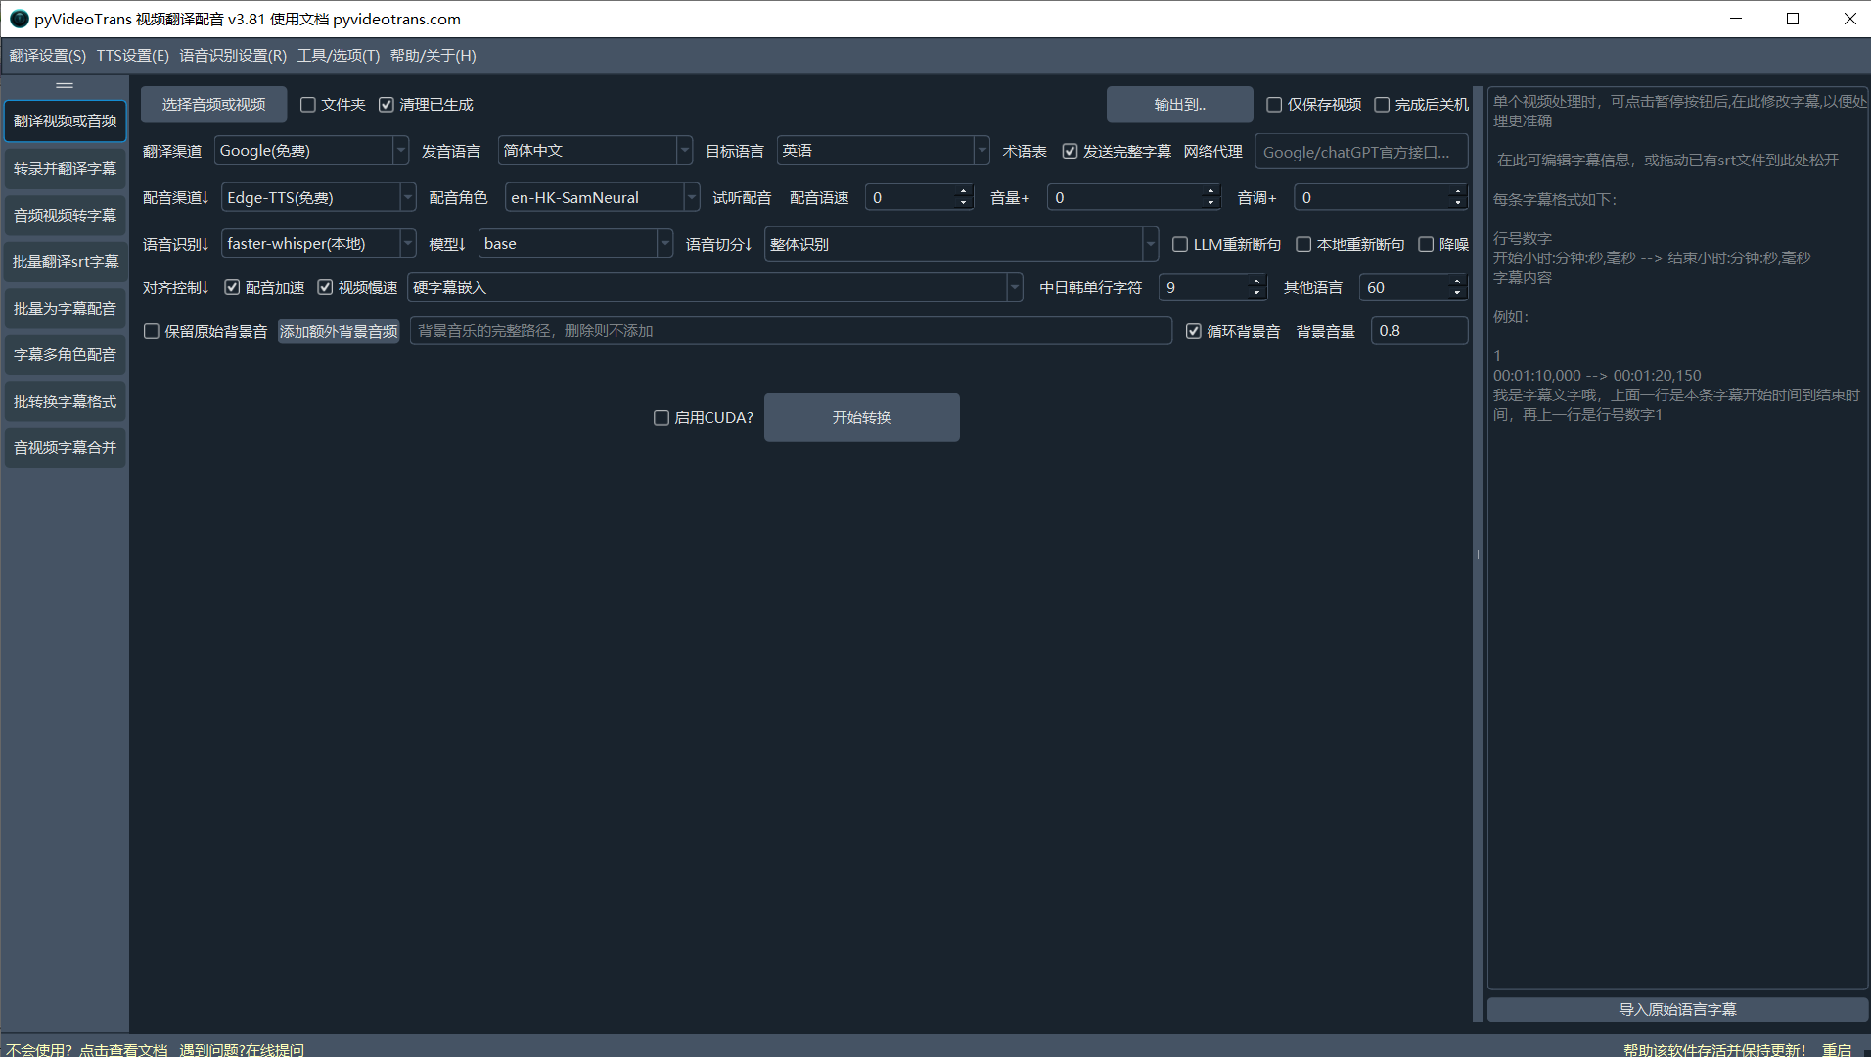This screenshot has height=1057, width=1871.
Task: Open the TTS设置(E) menu
Action: [x=132, y=56]
